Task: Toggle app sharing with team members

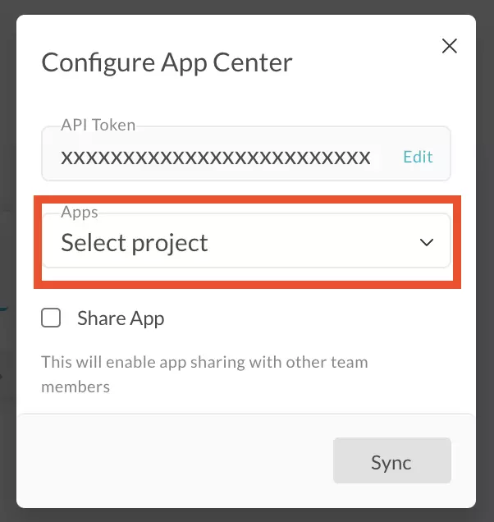Action: (x=51, y=318)
